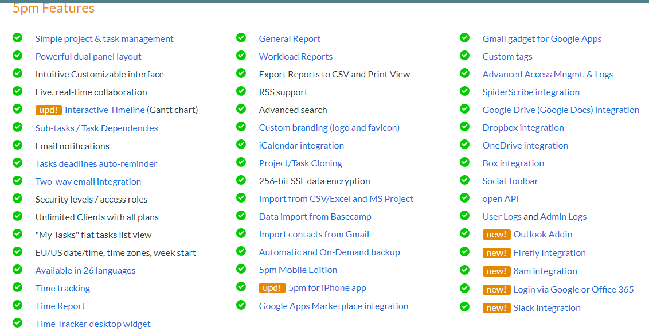
Task: Click the checkmark next to 256-bit SSL data encryption
Action: coord(241,180)
